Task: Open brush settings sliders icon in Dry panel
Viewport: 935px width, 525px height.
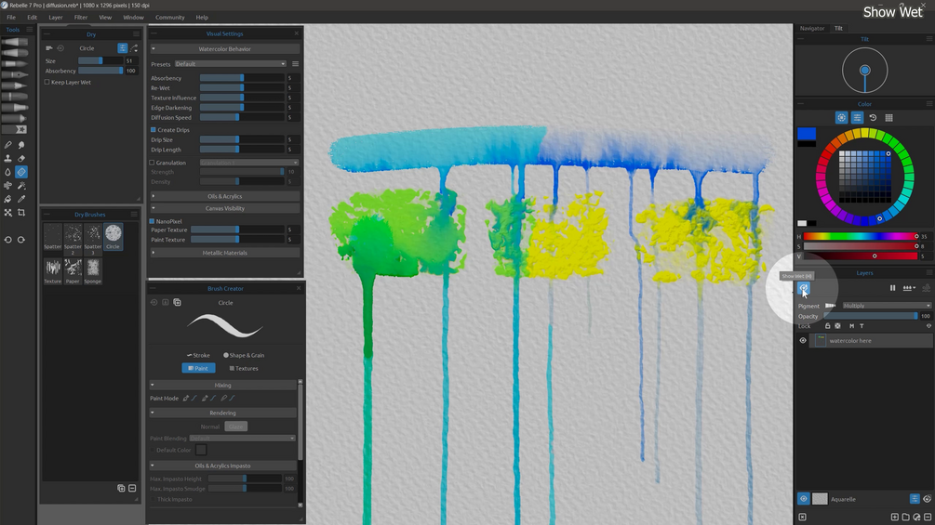Action: 122,48
